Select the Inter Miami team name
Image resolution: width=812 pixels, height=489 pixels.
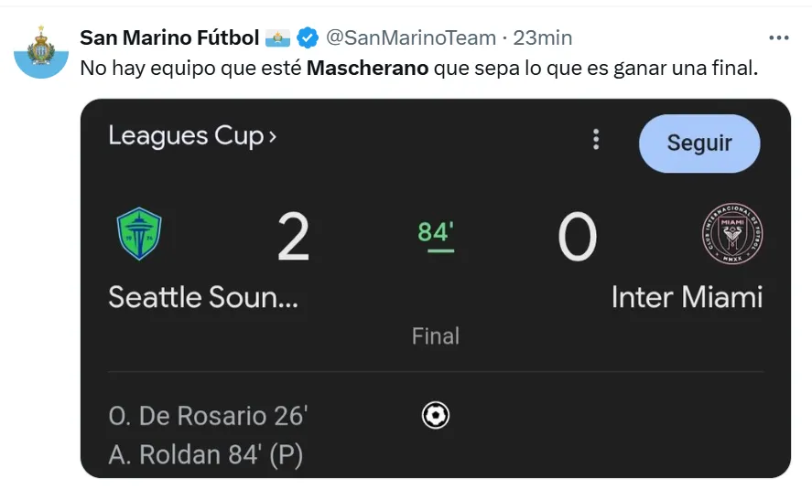[687, 297]
